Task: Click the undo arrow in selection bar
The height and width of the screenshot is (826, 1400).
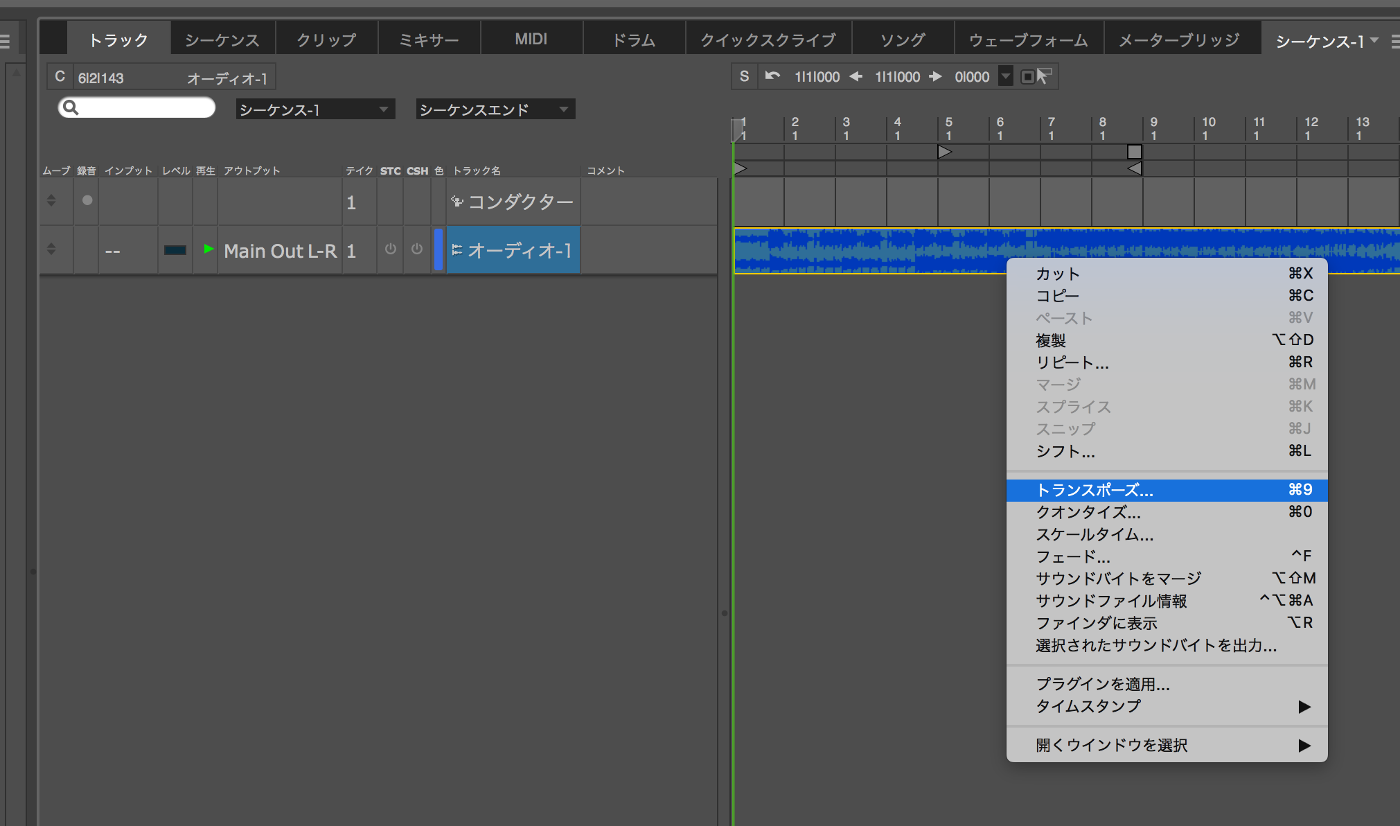Action: 772,76
